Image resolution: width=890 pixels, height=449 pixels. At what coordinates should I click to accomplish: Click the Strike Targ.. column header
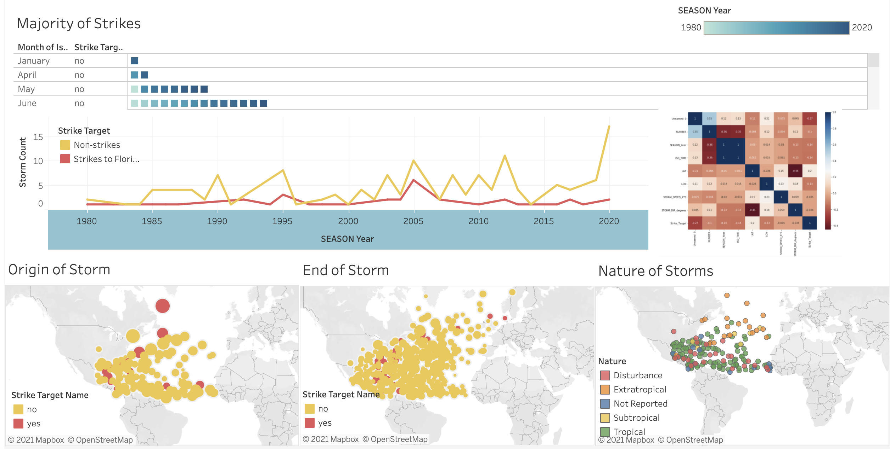pyautogui.click(x=98, y=47)
